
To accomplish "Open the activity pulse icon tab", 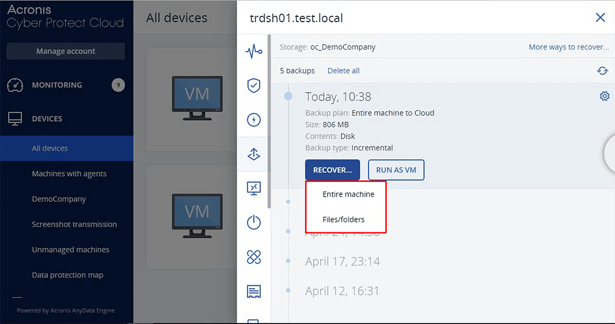I will 254,50.
